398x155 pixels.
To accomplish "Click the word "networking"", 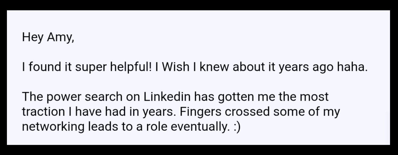I will point(53,127).
